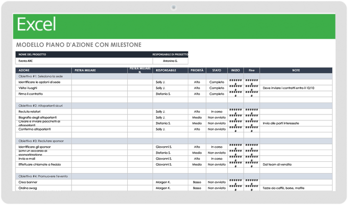Select the cell Recluta relatori
This screenshot has width=348, height=205.
pyautogui.click(x=44, y=112)
